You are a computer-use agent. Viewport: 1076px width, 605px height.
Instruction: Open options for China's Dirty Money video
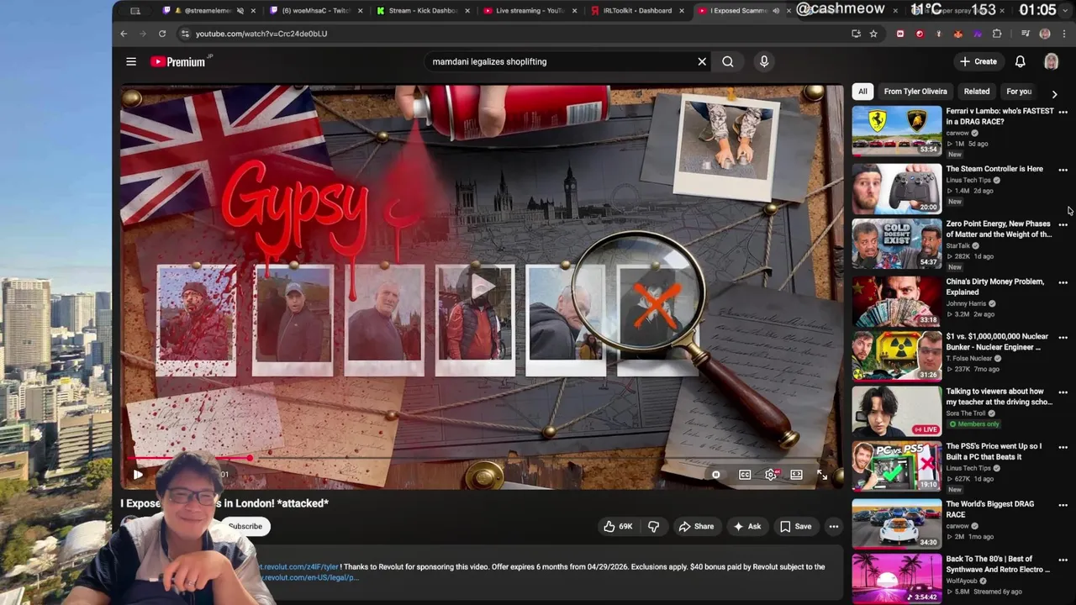(1063, 282)
